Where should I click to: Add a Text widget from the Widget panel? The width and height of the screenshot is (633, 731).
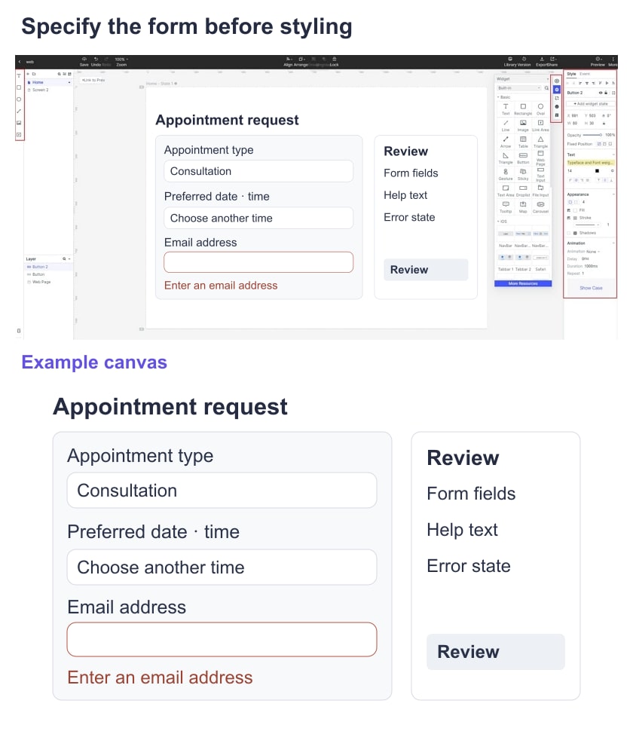point(506,109)
